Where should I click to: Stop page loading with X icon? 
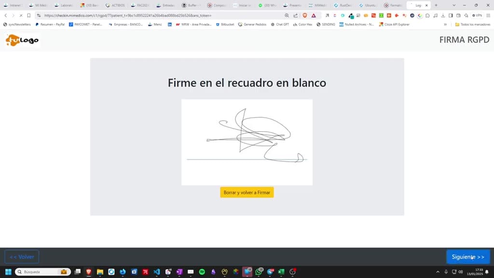point(21,15)
